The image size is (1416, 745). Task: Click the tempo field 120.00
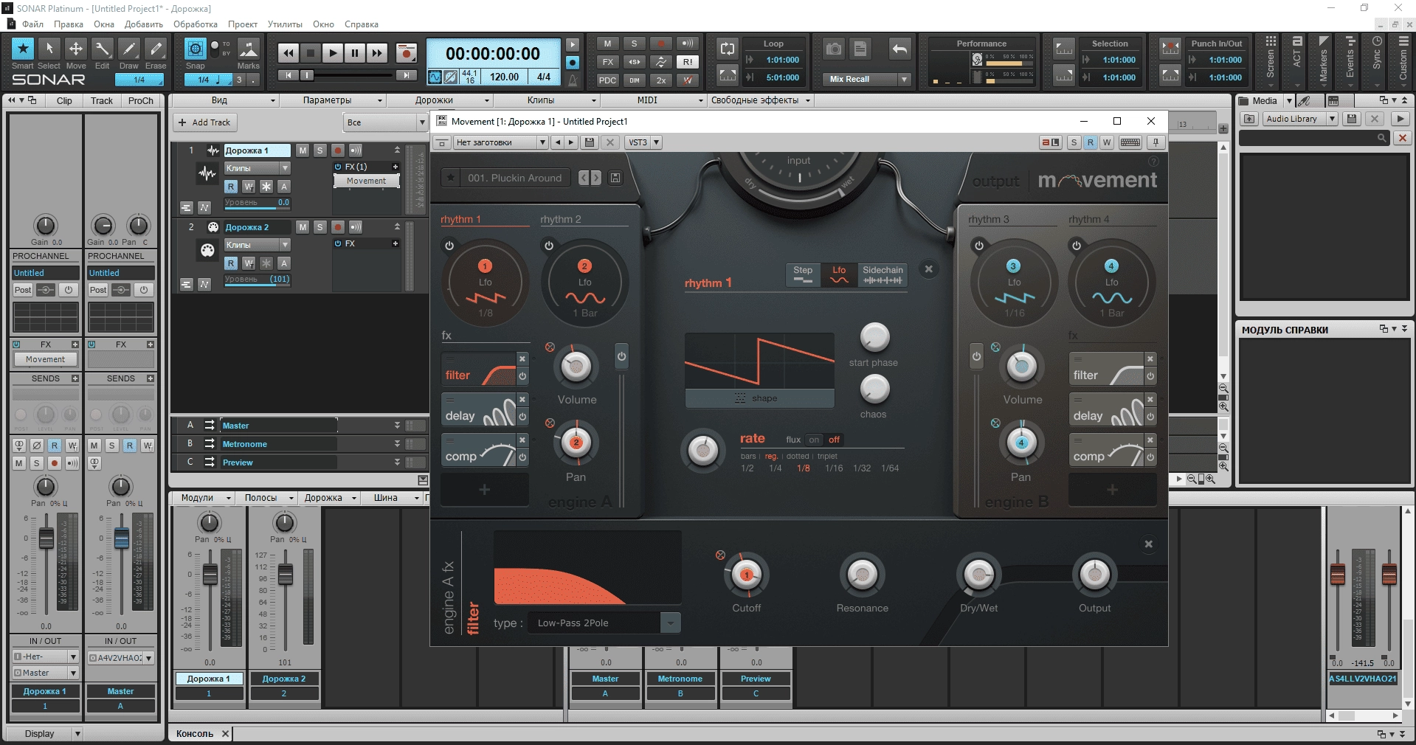(x=504, y=77)
